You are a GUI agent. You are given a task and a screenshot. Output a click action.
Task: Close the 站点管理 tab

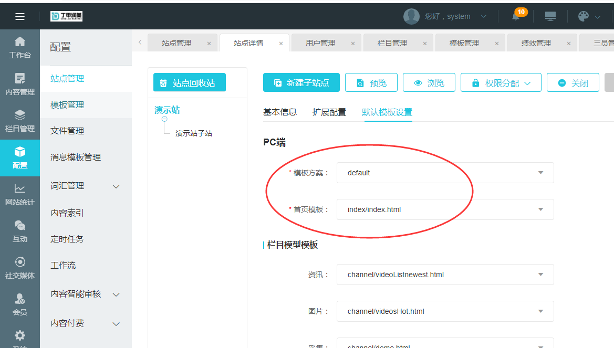(209, 44)
